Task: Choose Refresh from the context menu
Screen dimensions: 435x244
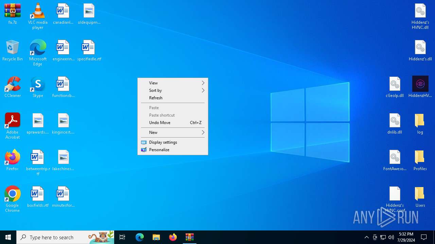Action: click(x=173, y=98)
